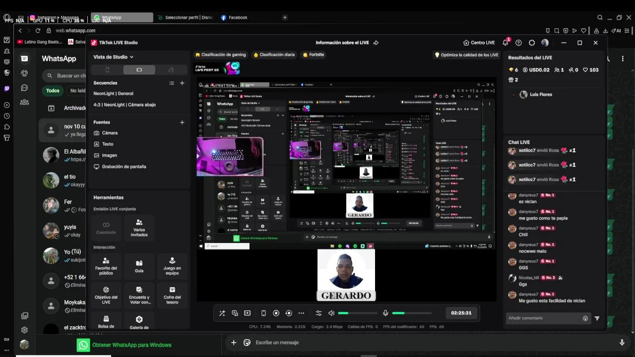Click Obtener WhatsApp para Windows link
Screen dimensions: 635x357
[131, 345]
